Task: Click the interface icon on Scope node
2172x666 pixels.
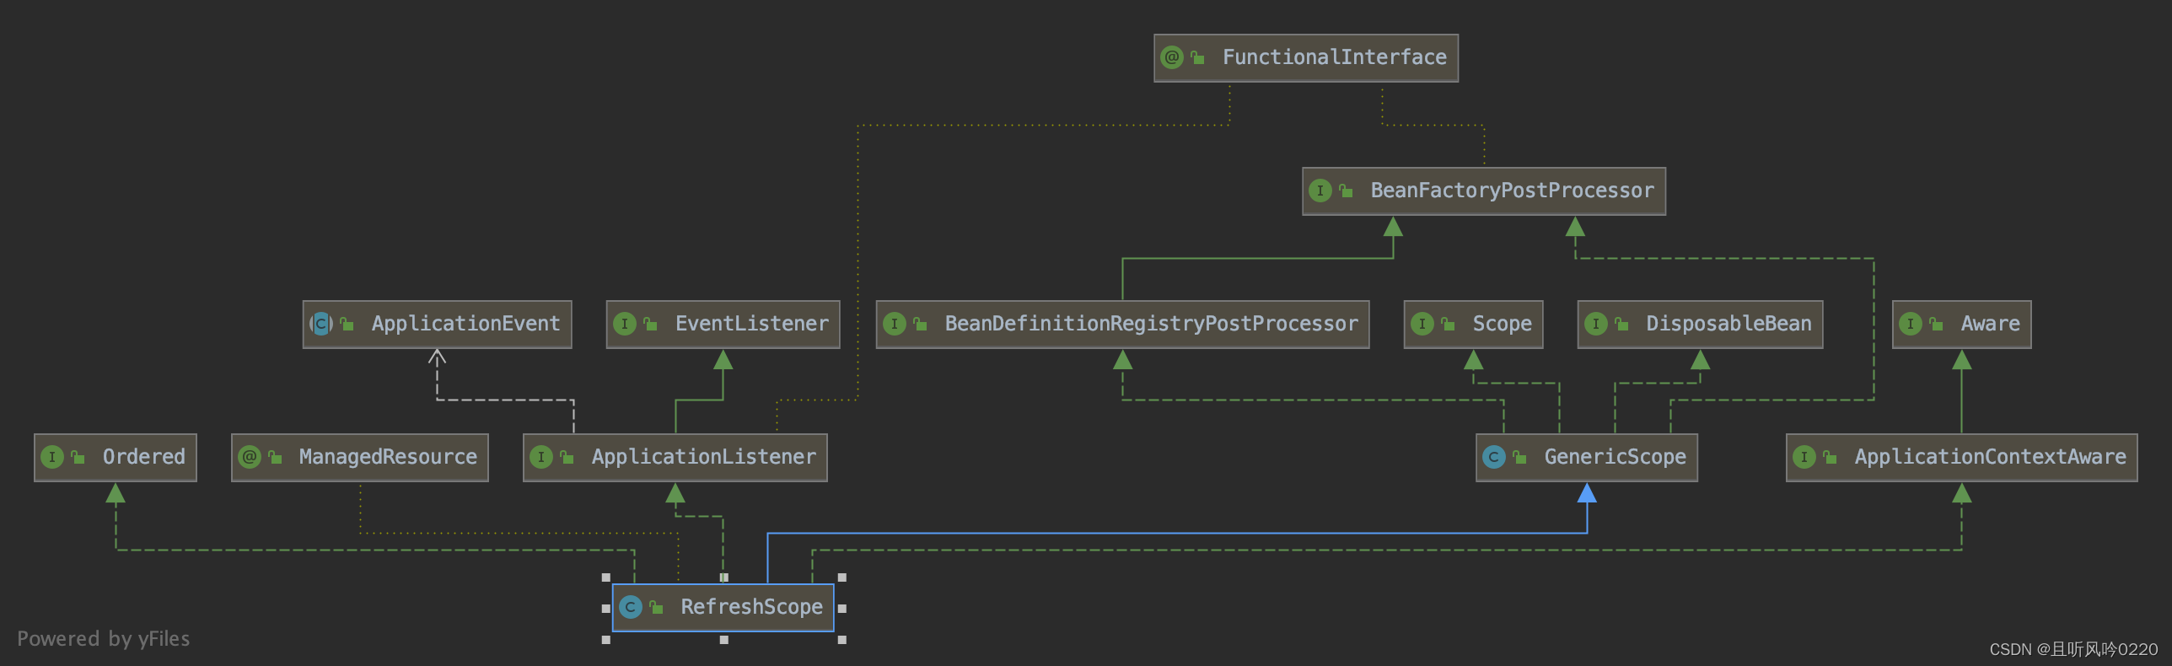Action: coord(1422,324)
